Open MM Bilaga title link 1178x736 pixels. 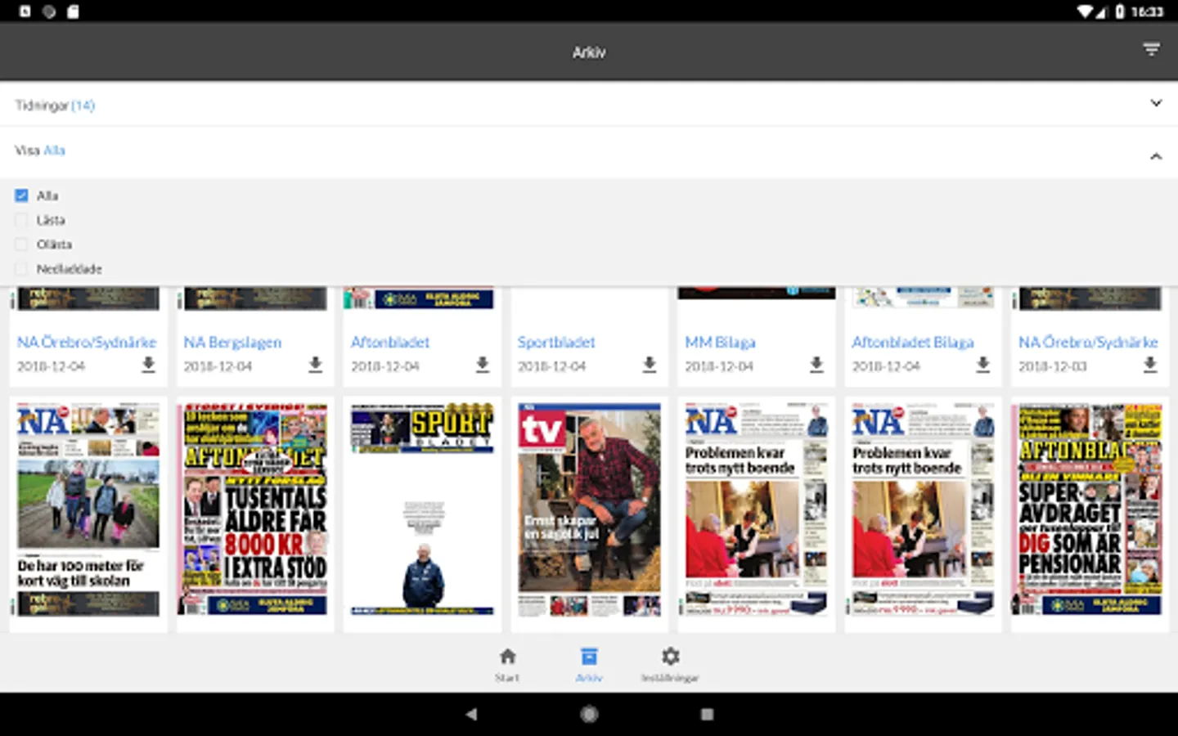coord(720,342)
